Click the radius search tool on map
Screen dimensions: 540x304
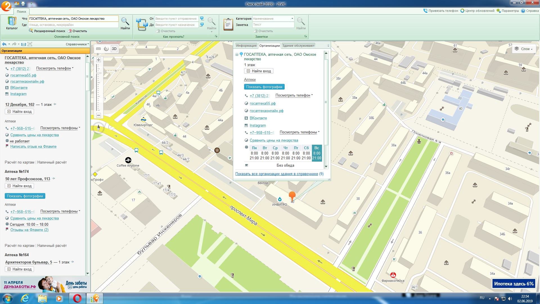106,49
